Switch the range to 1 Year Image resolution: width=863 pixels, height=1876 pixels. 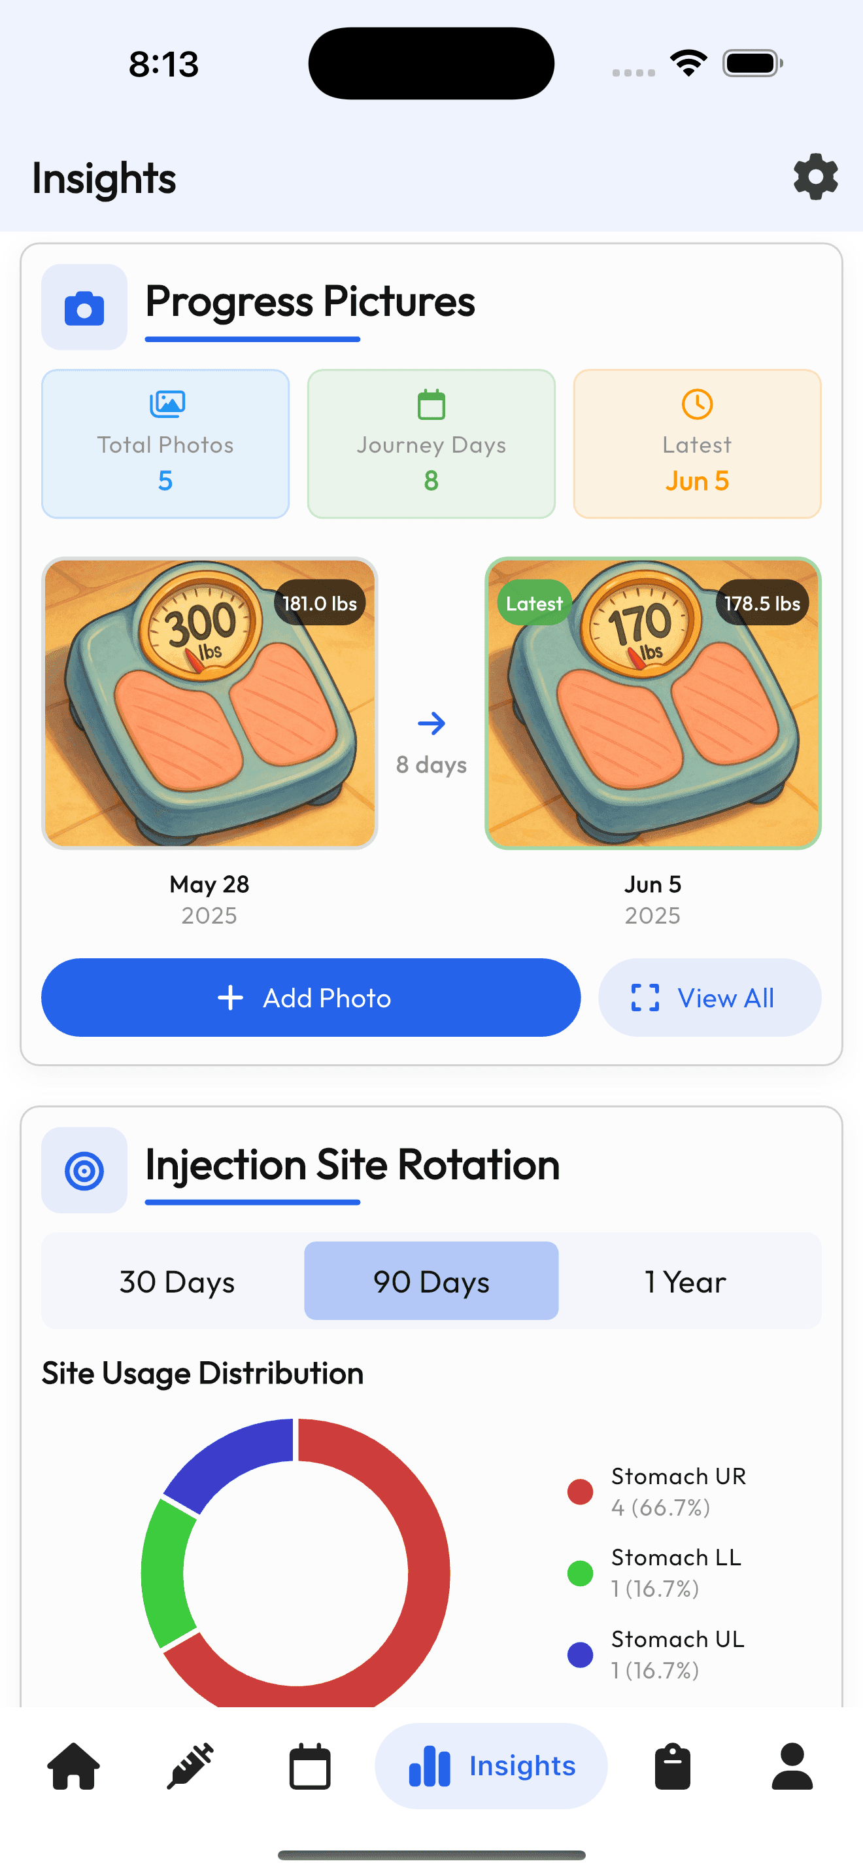coord(685,1281)
